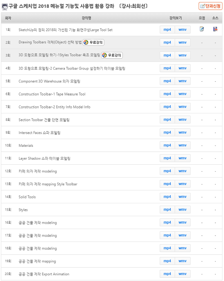Play wmv of Tape Measure Tool lecture
The height and width of the screenshot is (281, 224).
(182, 94)
